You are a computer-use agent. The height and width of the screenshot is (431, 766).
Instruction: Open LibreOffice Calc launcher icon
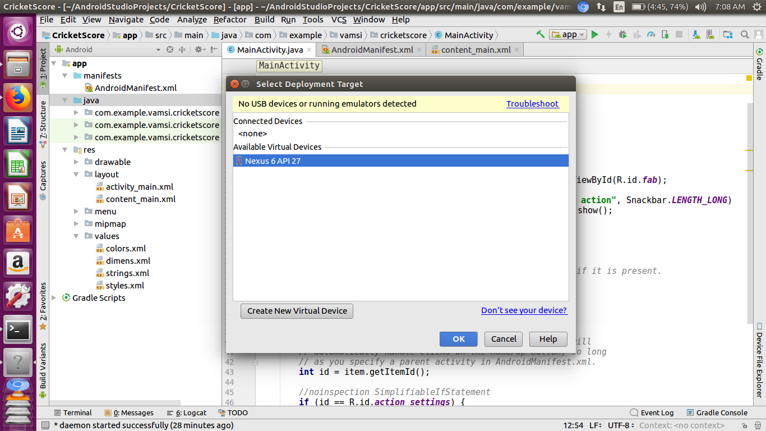click(x=18, y=164)
